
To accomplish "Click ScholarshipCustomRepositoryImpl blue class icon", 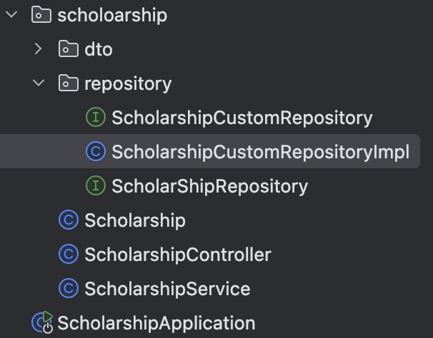I will [x=96, y=151].
